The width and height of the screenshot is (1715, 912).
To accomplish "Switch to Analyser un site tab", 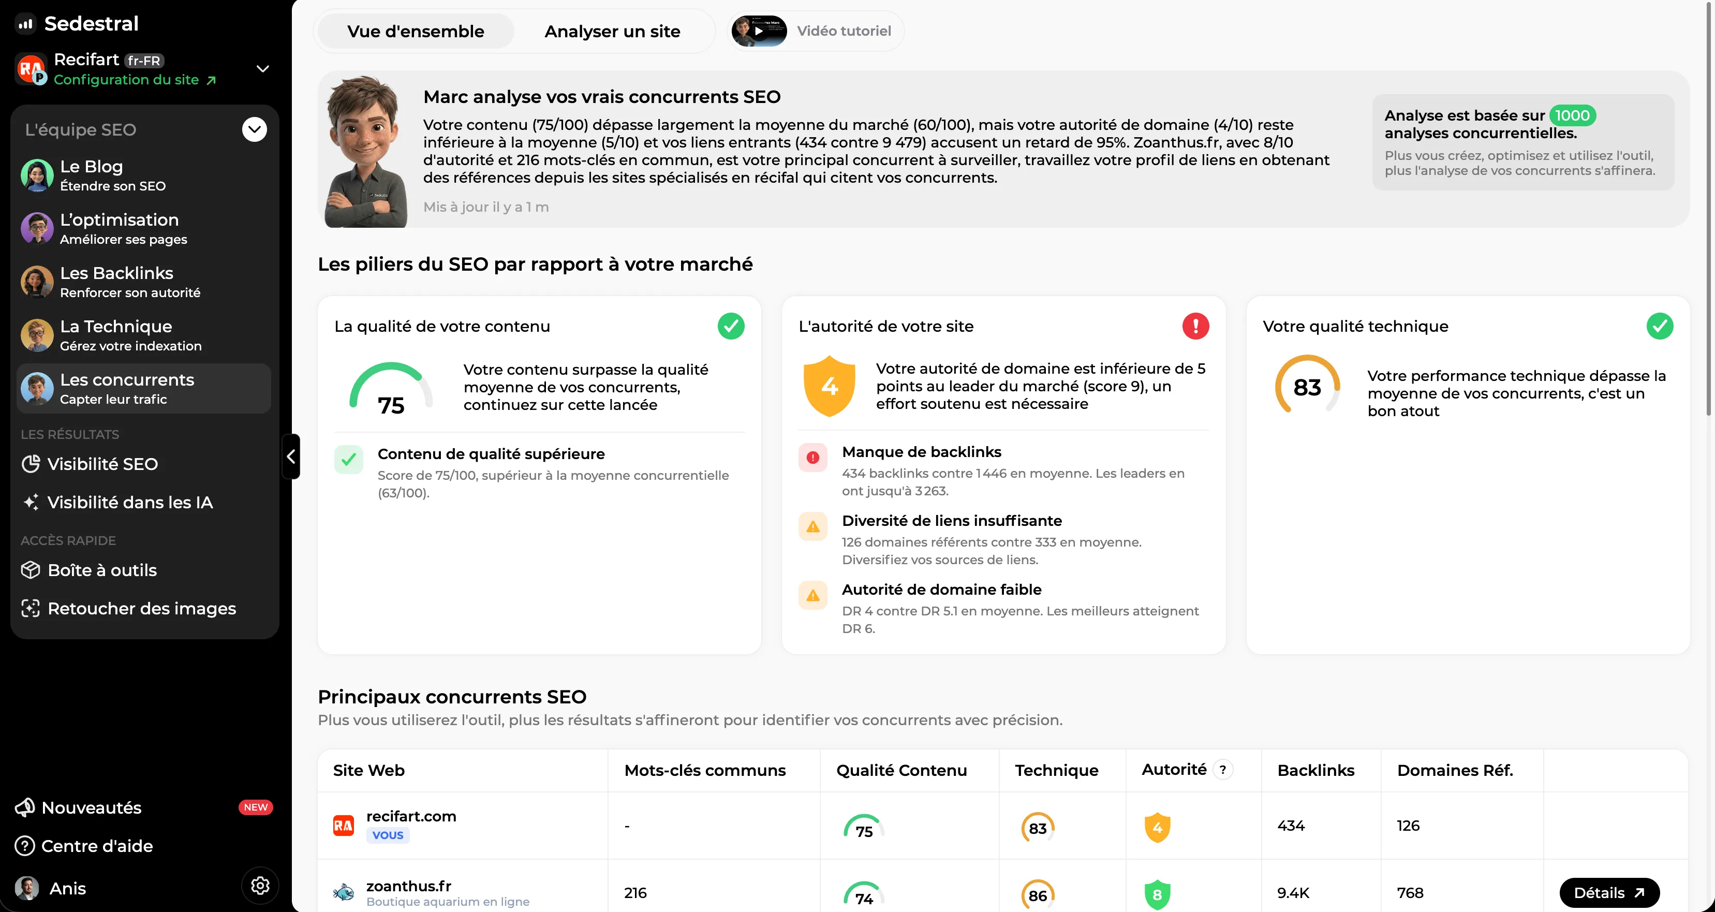I will [613, 31].
